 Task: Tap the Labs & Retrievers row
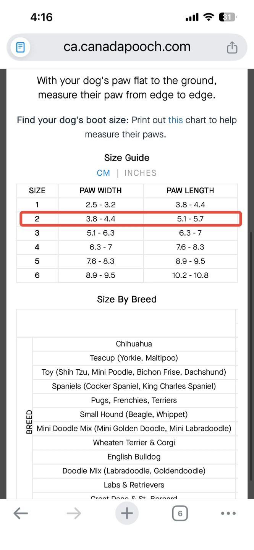[x=134, y=485]
